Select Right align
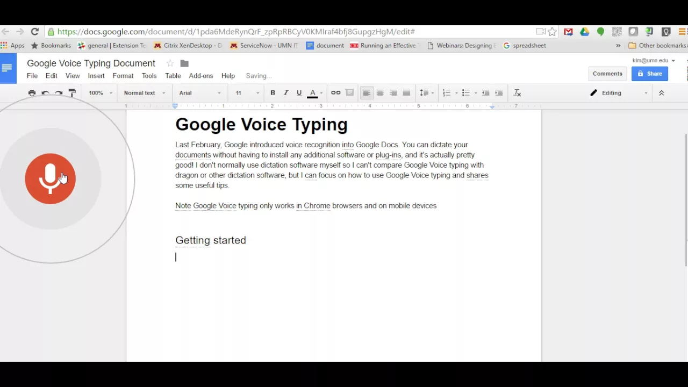 (x=393, y=93)
